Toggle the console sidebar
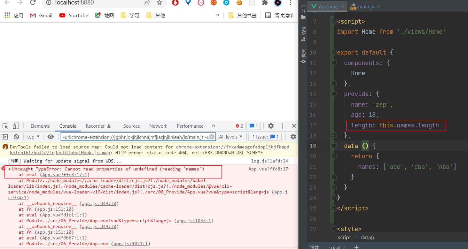 coord(5,137)
